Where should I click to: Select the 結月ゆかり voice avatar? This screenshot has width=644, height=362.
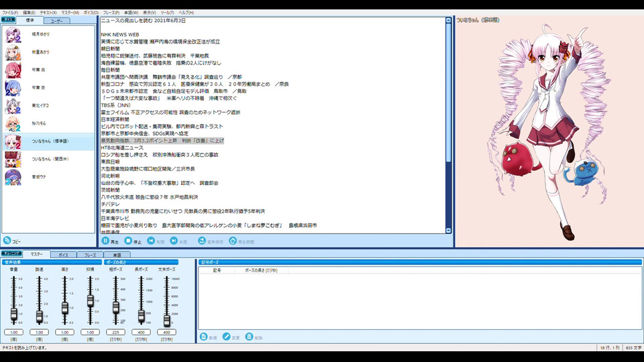pos(13,34)
